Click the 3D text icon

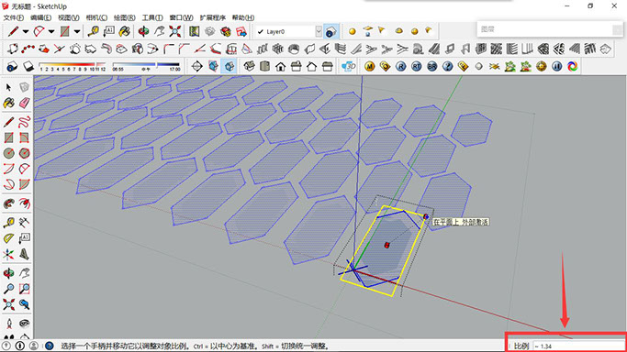(349, 66)
